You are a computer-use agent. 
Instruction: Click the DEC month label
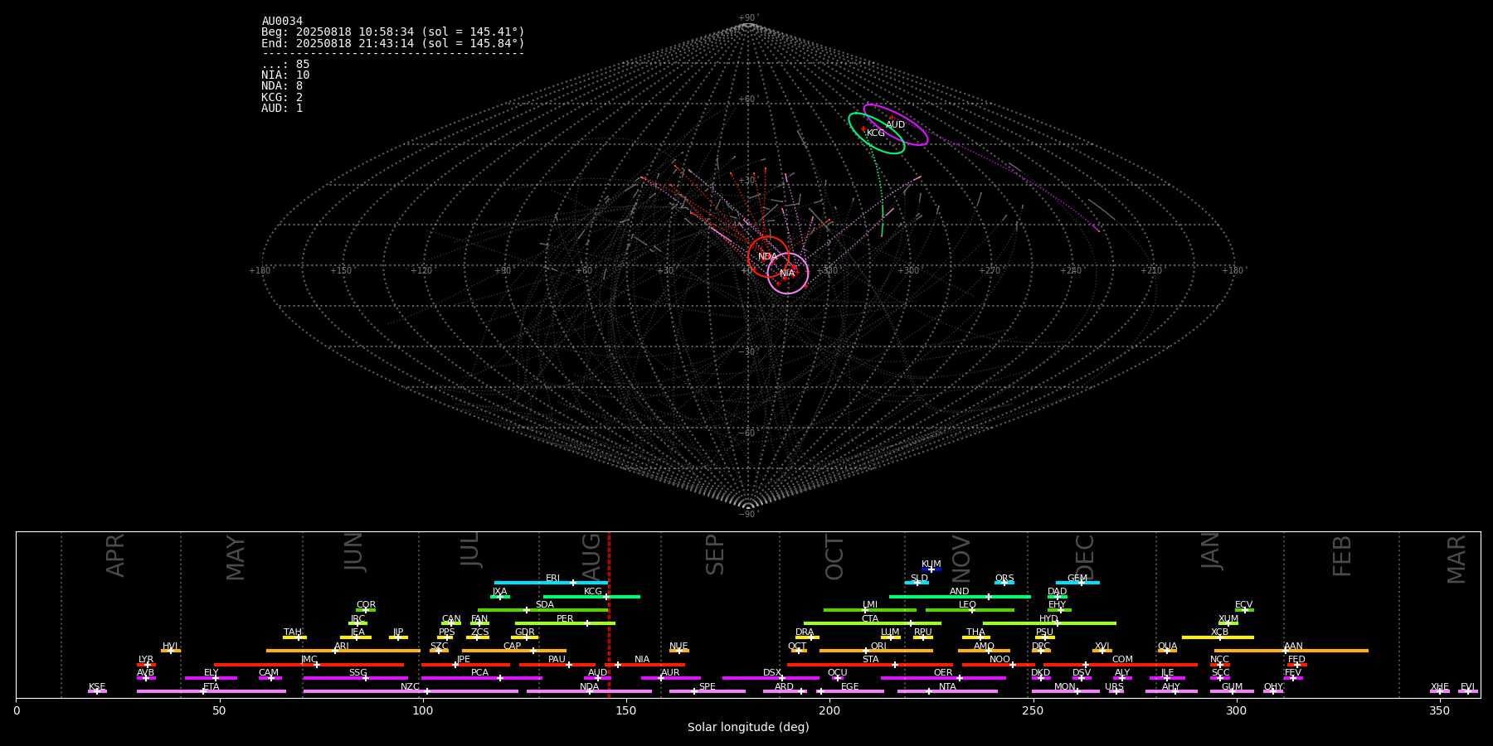(1085, 557)
